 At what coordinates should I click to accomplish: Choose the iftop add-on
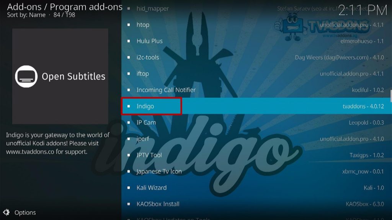pos(256,74)
